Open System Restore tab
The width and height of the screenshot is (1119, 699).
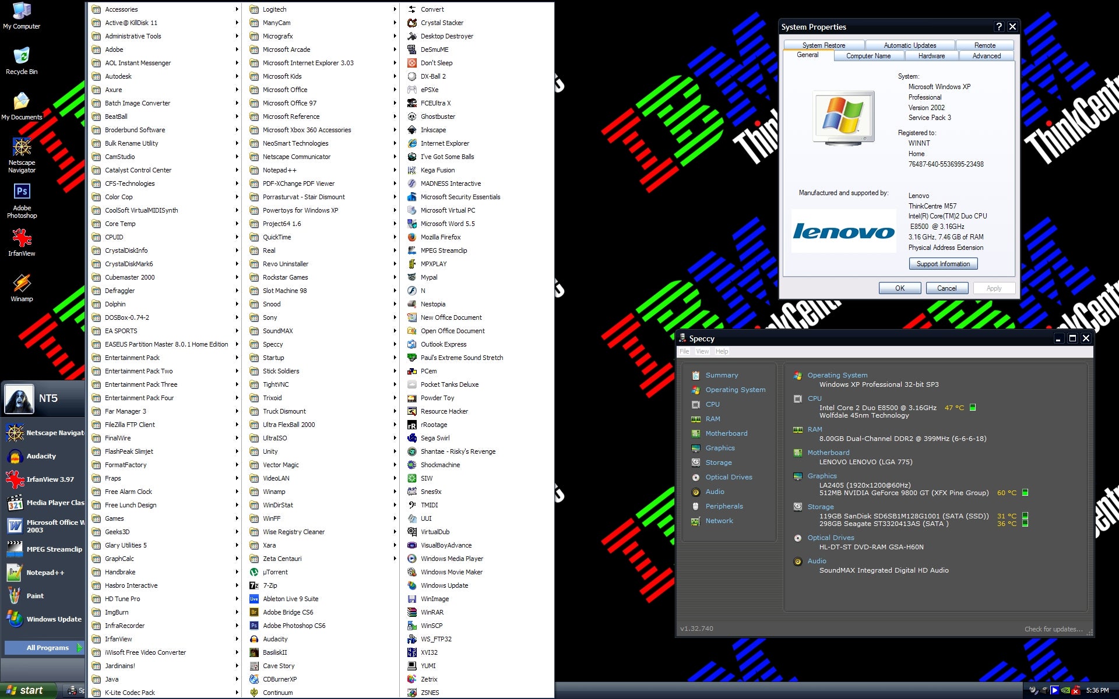(x=824, y=45)
